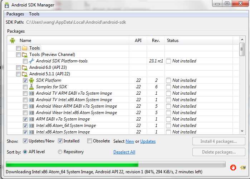Uncheck the SDK Platform checkbox
This screenshot has width=250, height=179.
25,80
